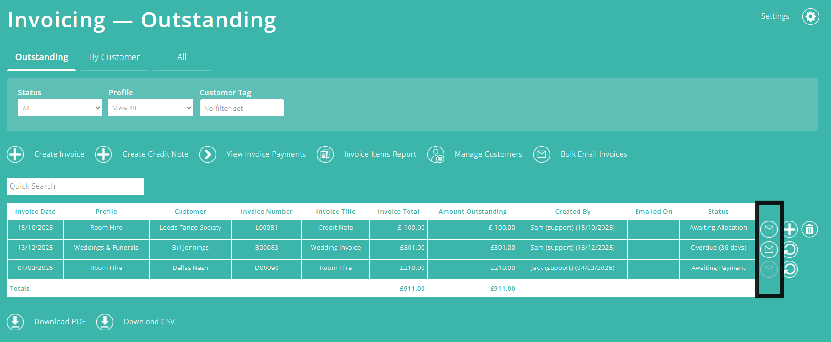831x342 pixels.
Task: Sort by the Customer column header
Action: 190,212
